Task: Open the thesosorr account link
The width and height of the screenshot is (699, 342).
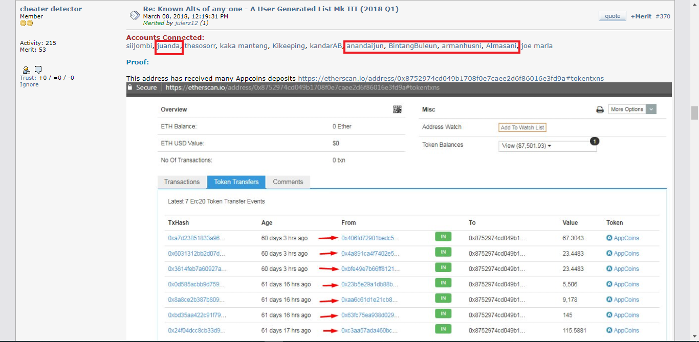Action: click(200, 46)
